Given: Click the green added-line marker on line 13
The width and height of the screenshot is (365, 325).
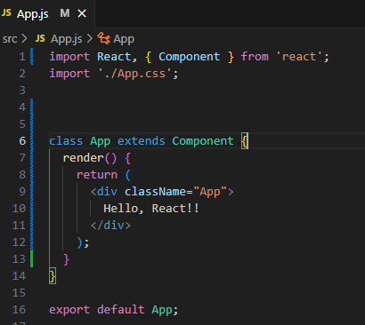Looking at the screenshot, I should pyautogui.click(x=31, y=259).
